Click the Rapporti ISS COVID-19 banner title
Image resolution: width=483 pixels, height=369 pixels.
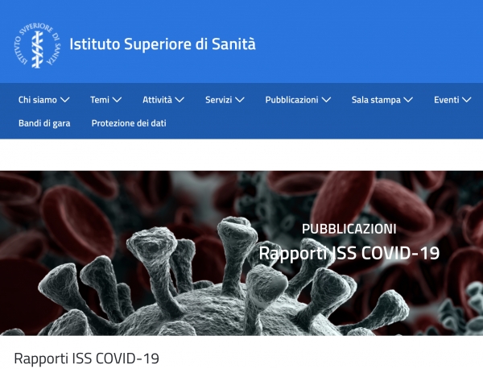pos(349,254)
